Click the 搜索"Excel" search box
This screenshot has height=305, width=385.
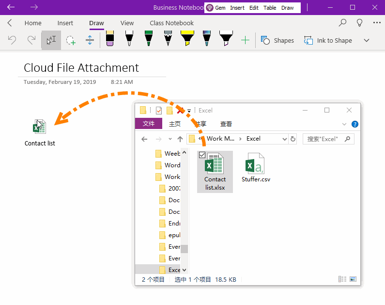(328, 139)
